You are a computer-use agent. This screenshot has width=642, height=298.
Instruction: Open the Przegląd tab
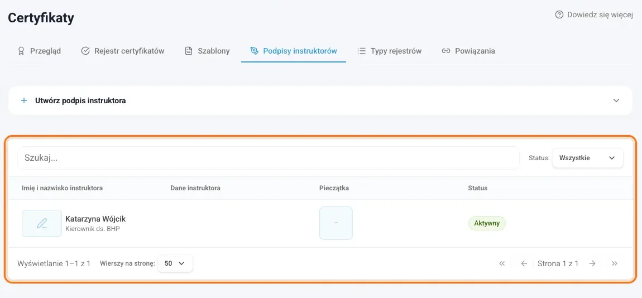39,51
